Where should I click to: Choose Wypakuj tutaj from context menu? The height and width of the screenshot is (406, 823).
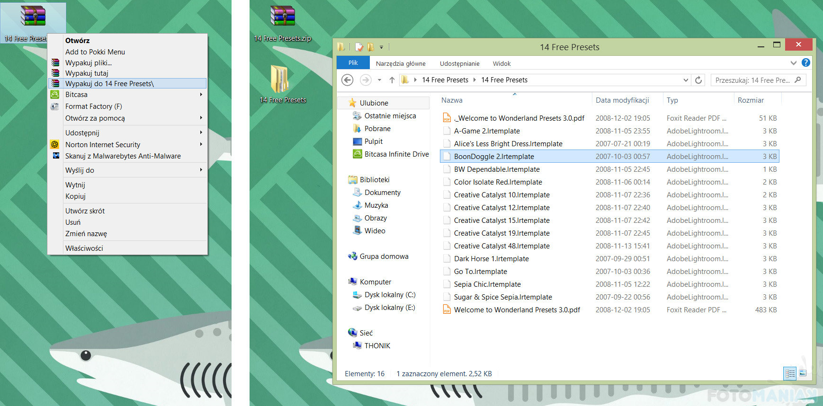[87, 73]
